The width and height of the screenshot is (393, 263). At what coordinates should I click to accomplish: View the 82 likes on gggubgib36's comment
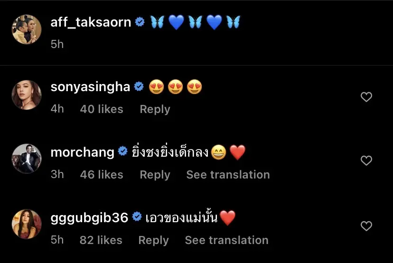pyautogui.click(x=101, y=240)
